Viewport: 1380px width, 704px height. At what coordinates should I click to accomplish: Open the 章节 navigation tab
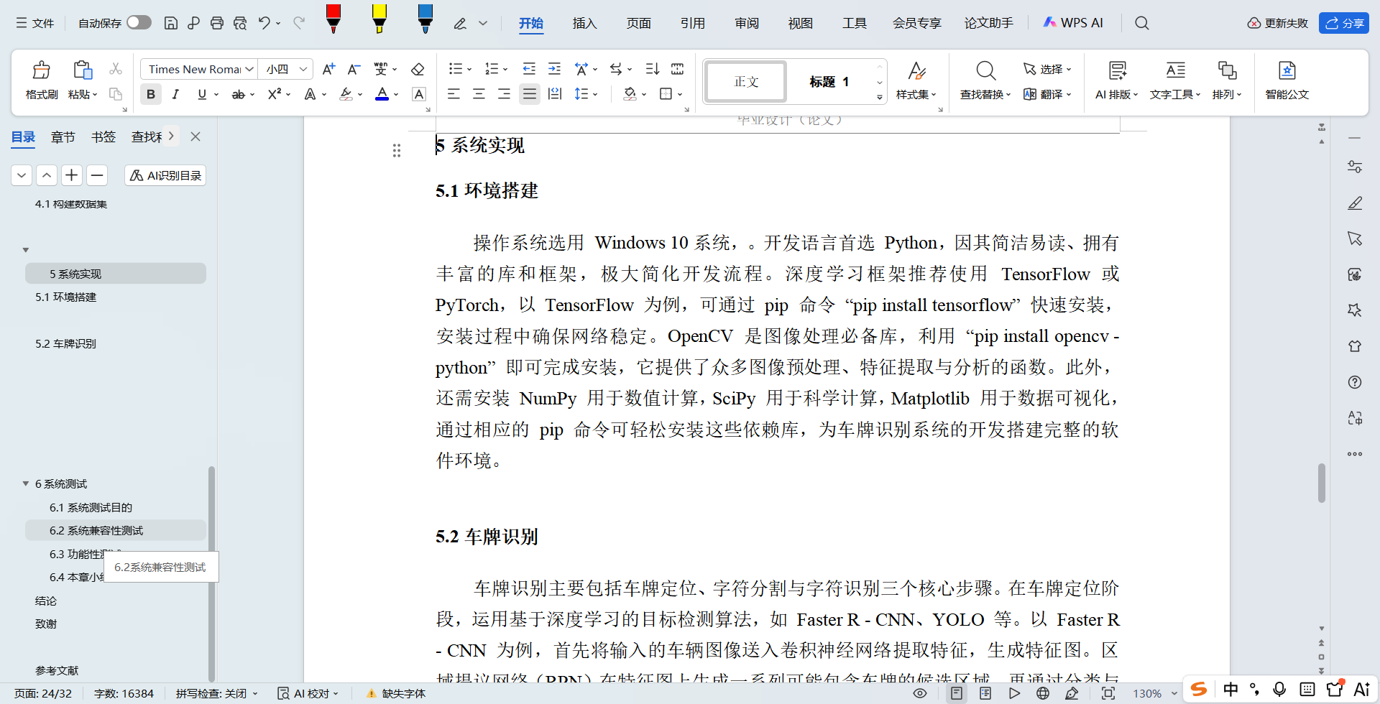coord(63,136)
